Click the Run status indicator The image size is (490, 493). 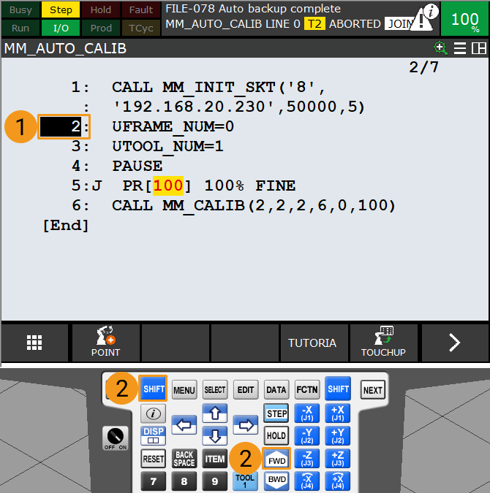click(20, 28)
